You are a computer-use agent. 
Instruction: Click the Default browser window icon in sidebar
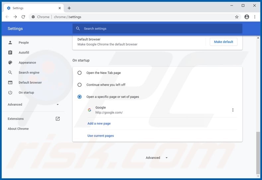click(10, 83)
